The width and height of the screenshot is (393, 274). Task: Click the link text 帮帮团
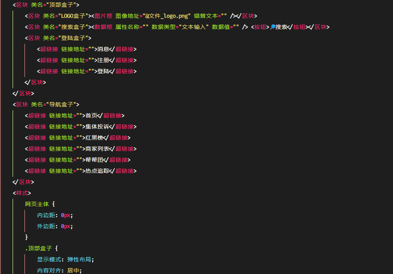point(94,160)
